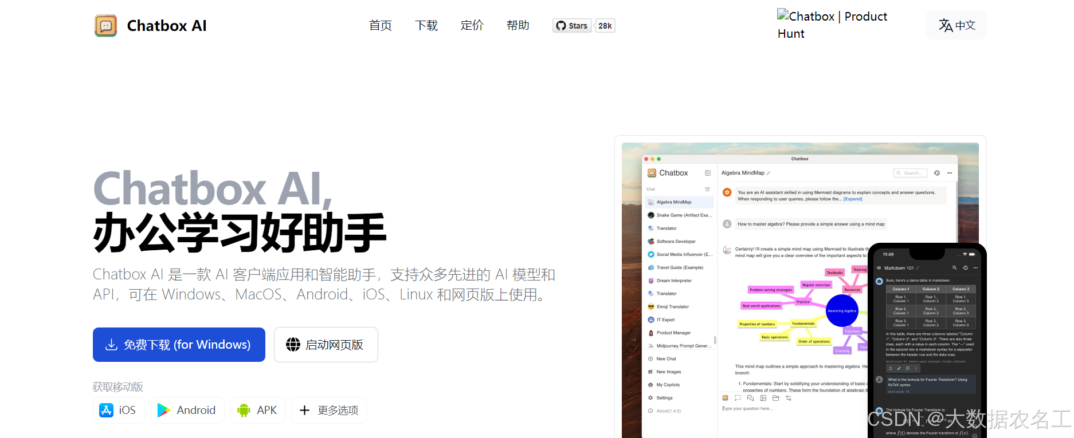Click the Markdown 101 title in phone preview
This screenshot has height=438, width=1074.
[x=899, y=268]
